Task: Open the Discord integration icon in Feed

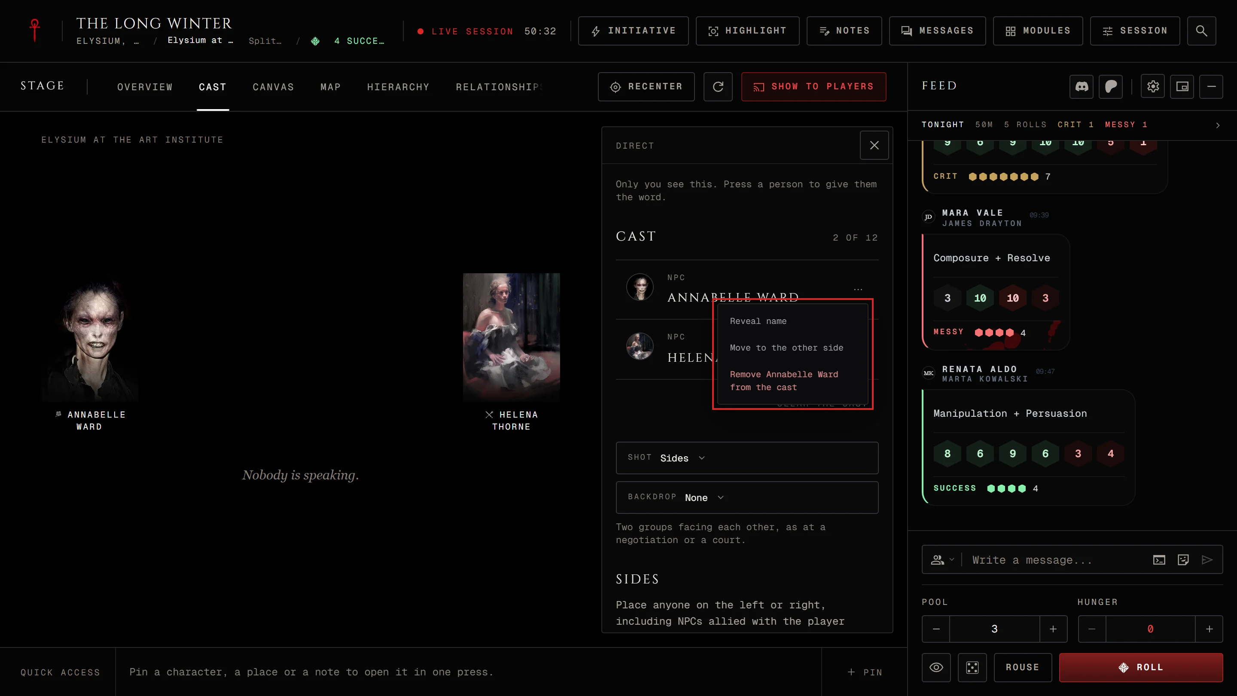Action: click(x=1082, y=86)
